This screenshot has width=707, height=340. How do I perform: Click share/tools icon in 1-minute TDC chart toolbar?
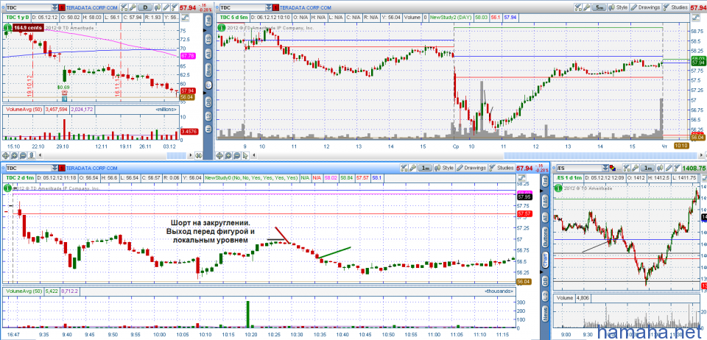404,168
